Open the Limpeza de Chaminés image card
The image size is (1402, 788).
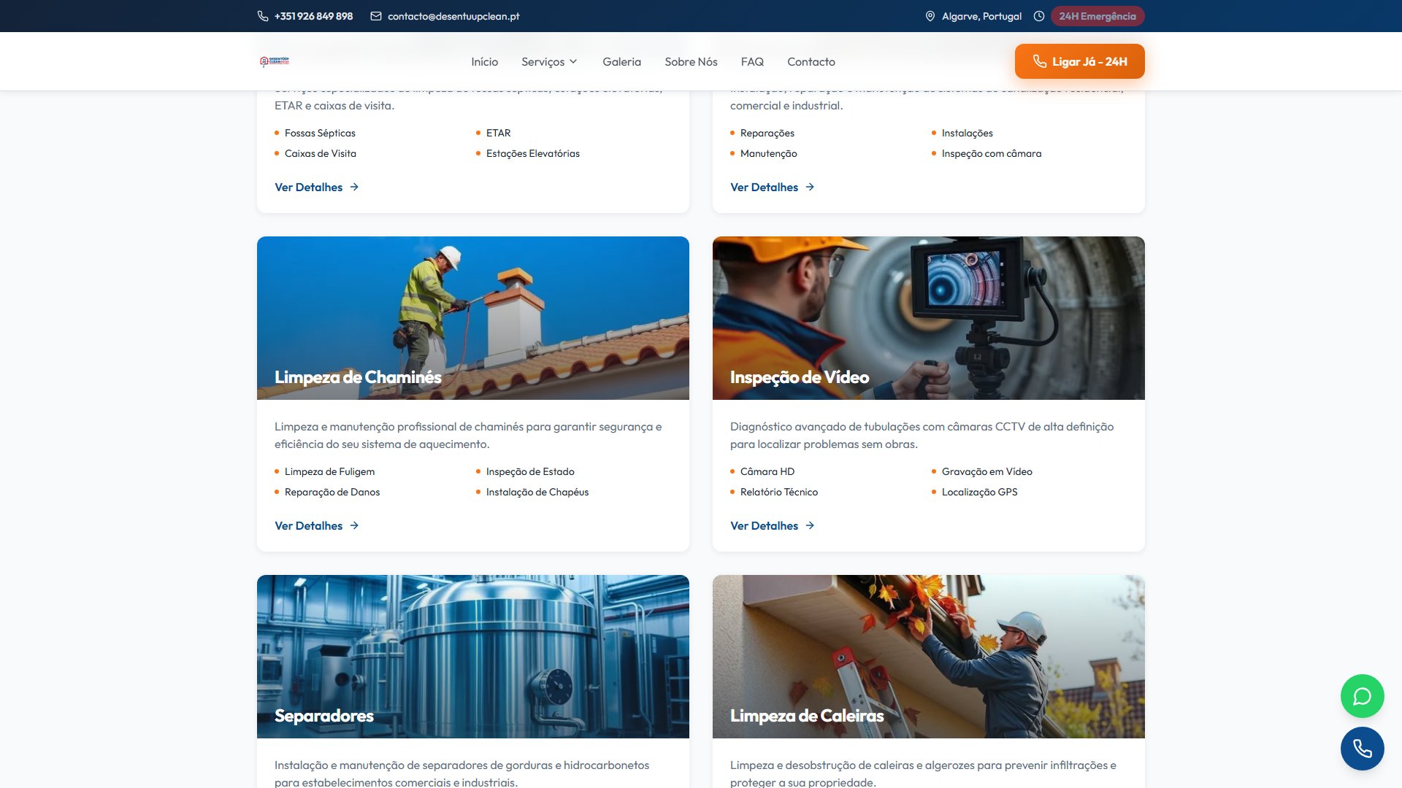click(473, 317)
